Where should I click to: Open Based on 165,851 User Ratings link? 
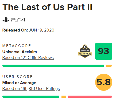31,89
